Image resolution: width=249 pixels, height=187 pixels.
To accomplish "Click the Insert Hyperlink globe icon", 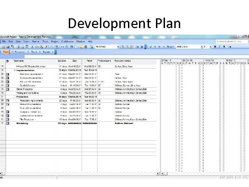I will point(57,47).
